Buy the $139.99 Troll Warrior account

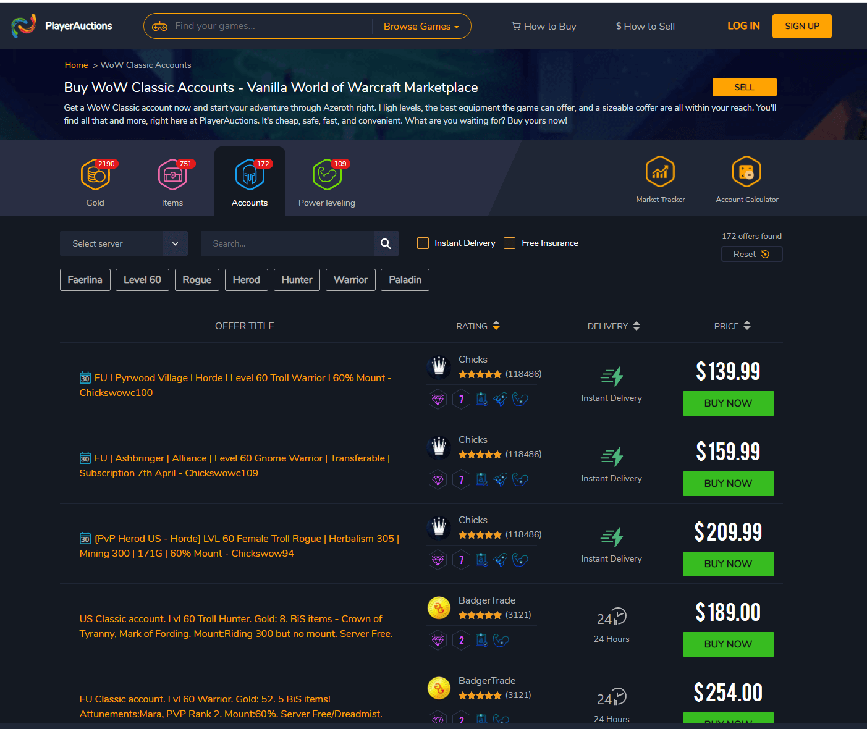coord(728,403)
